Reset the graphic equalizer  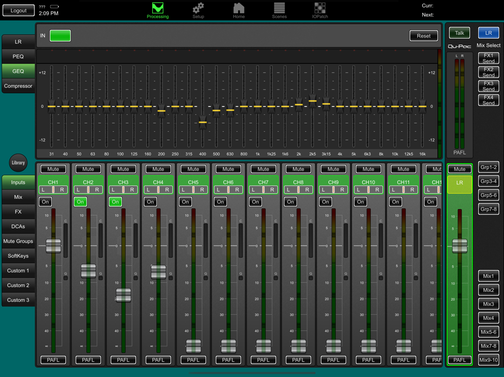pyautogui.click(x=423, y=35)
